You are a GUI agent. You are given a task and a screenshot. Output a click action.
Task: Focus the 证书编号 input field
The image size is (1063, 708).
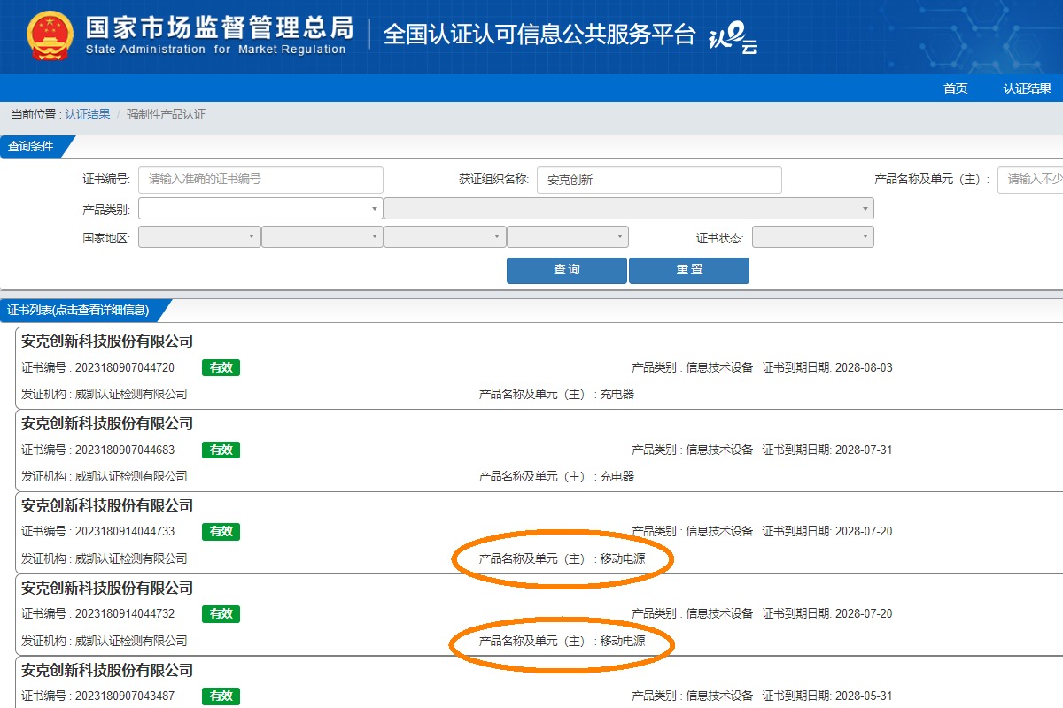point(261,180)
